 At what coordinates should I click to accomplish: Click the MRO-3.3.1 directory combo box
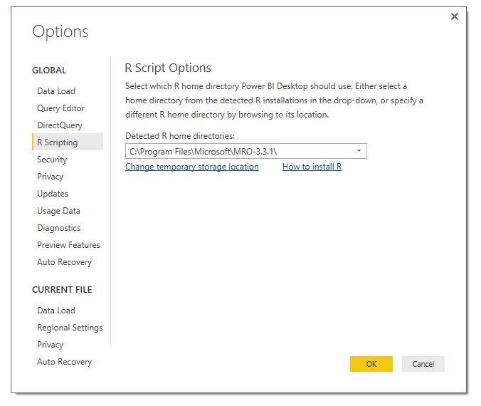point(246,151)
